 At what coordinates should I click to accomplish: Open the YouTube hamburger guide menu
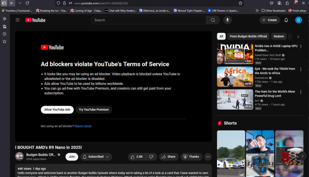17,20
